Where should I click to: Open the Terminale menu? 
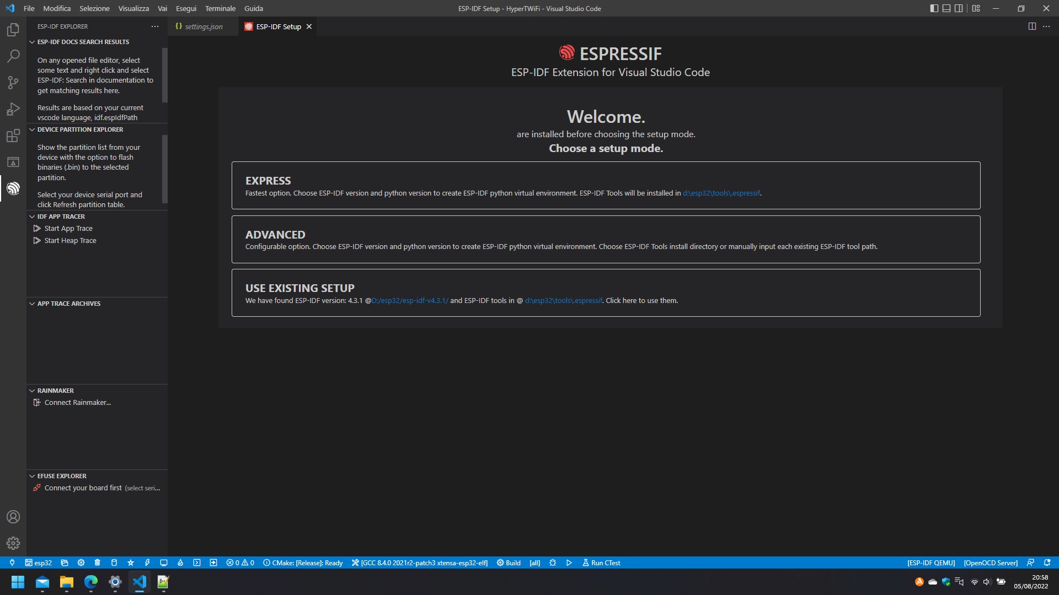pos(220,8)
